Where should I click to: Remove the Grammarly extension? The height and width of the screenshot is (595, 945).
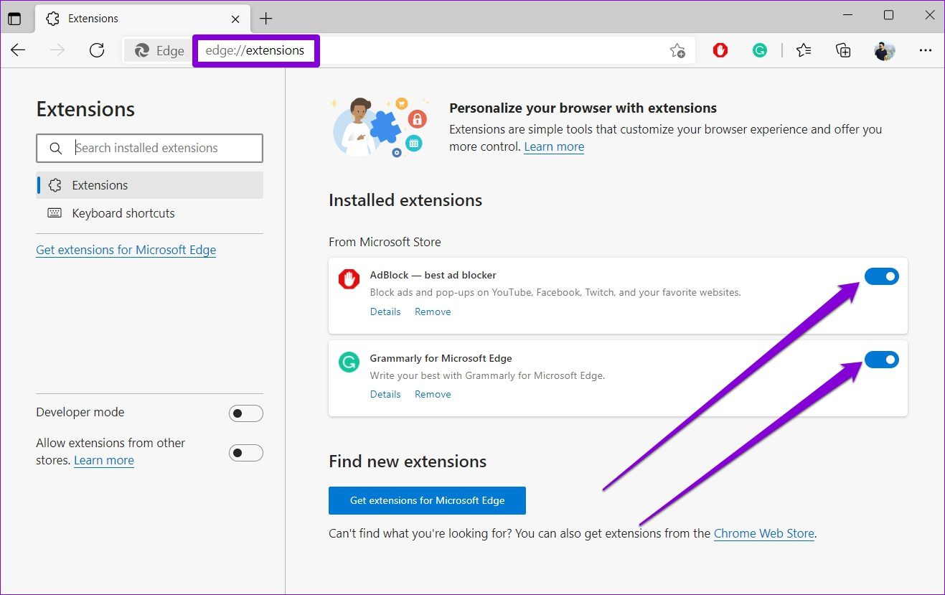click(433, 394)
